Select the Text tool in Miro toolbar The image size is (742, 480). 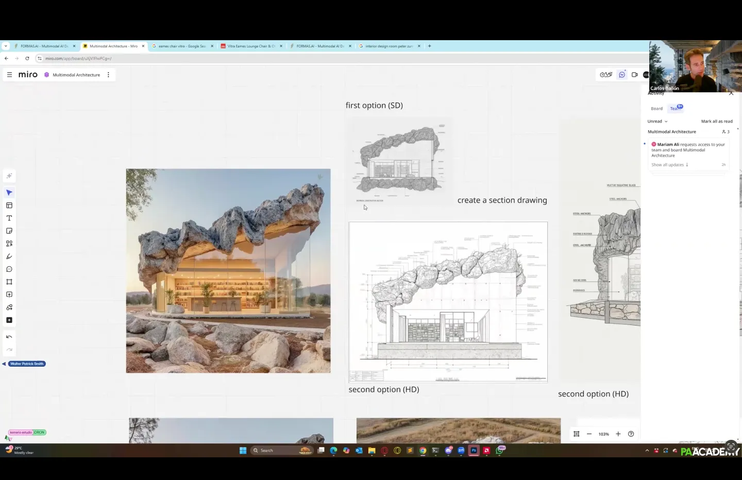point(9,218)
